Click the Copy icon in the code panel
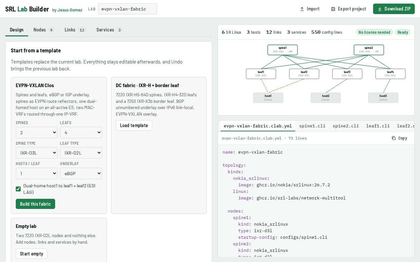Image resolution: width=420 pixels, height=262 pixels. click(394, 138)
